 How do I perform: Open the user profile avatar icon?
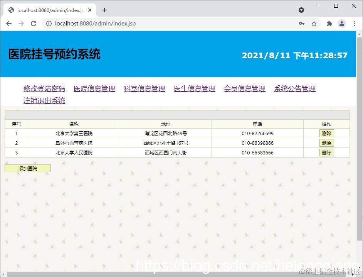342,24
